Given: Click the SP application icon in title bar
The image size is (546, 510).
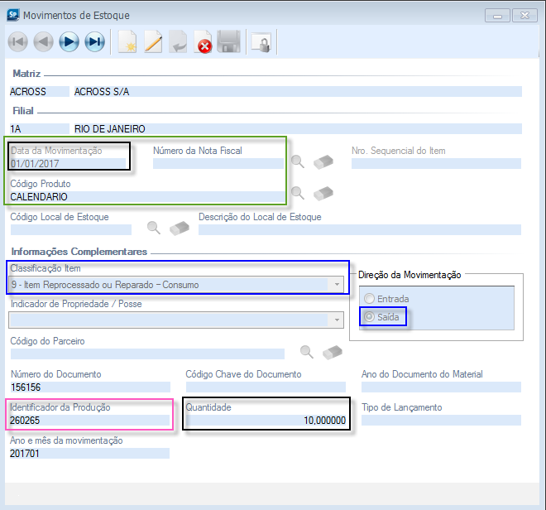Looking at the screenshot, I should (13, 15).
